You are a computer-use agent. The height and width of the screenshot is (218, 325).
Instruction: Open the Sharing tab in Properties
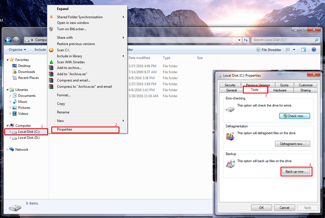tap(305, 90)
